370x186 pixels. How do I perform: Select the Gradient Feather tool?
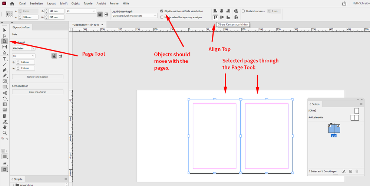[4, 110]
